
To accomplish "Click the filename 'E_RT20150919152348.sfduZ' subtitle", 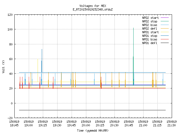I will tap(93, 9).
